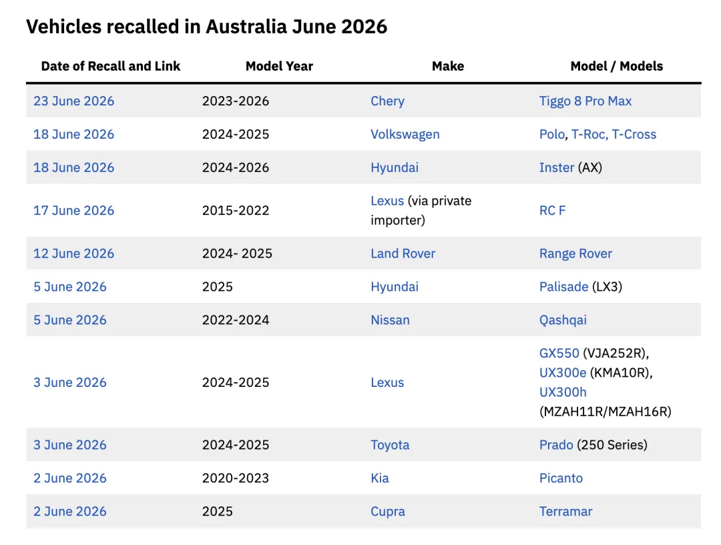Viewport: 721px width, 545px height.
Task: Open the Tiggo 8 Pro Max link
Action: tap(585, 101)
